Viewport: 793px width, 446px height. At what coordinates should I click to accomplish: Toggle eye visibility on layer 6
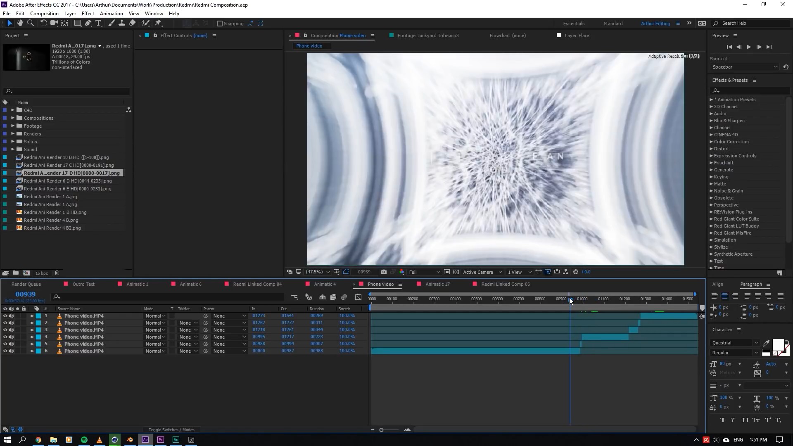pos(5,351)
